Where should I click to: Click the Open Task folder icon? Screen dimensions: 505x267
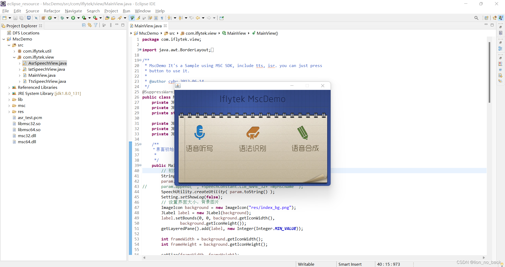(113, 18)
